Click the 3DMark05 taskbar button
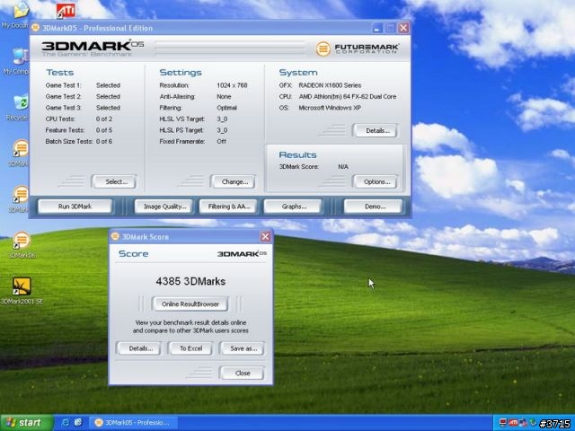The image size is (575, 431). click(134, 423)
